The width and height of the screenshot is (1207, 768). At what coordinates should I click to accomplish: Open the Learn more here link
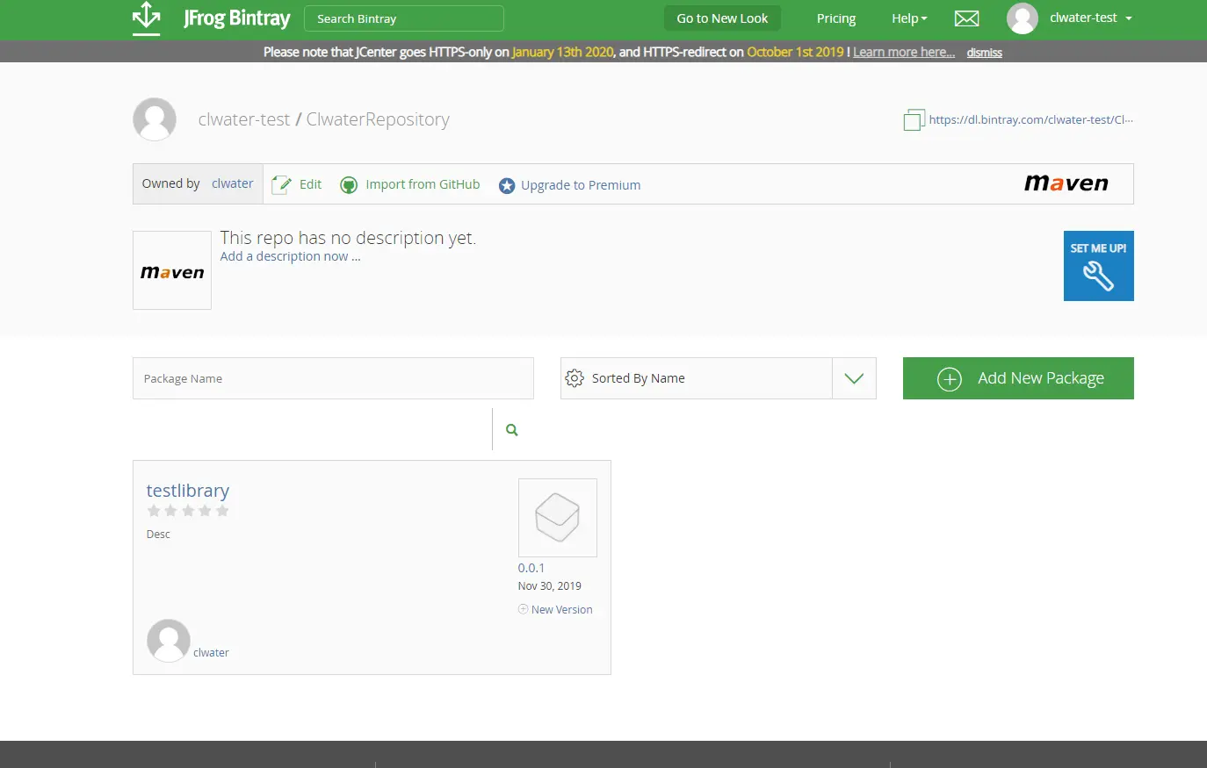904,52
